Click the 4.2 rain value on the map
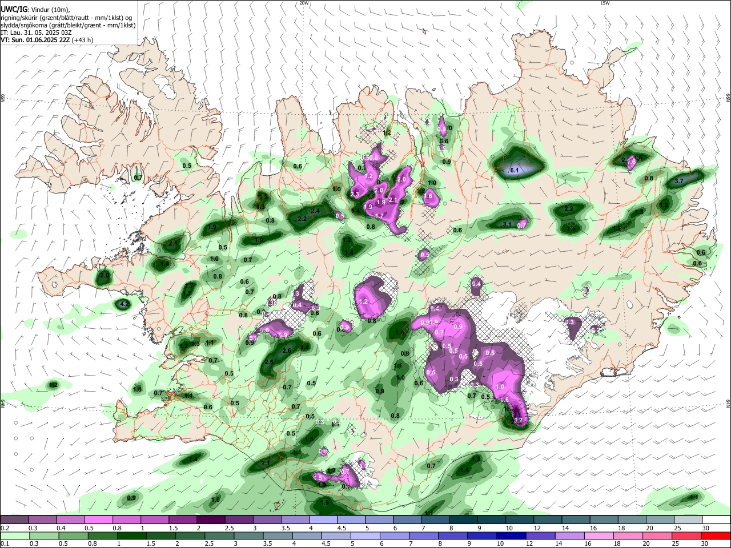This screenshot has width=731, height=548. (124, 304)
